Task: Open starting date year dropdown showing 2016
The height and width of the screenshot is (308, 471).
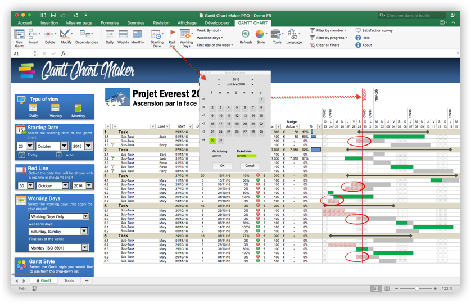Action: [88, 146]
